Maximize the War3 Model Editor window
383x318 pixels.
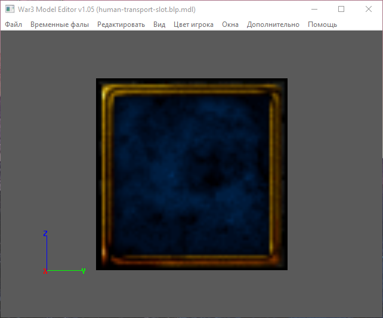coord(341,10)
